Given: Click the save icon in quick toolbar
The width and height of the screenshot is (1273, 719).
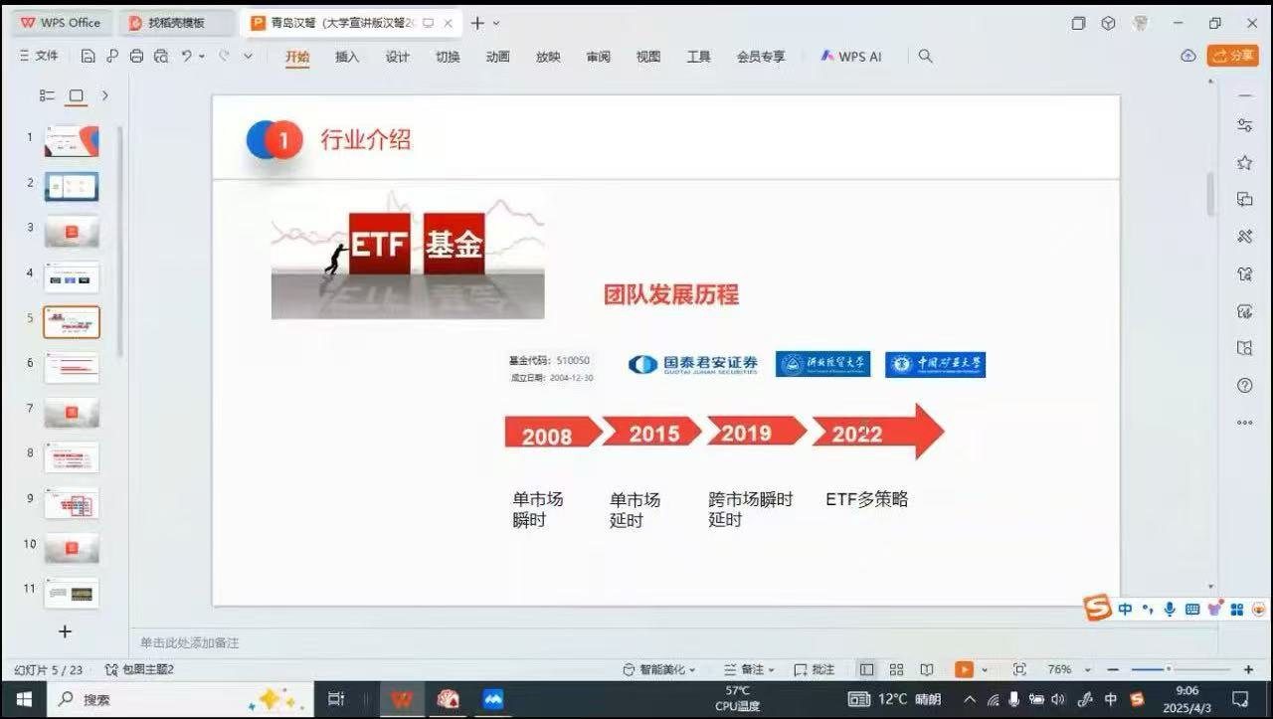Looking at the screenshot, I should pos(89,57).
